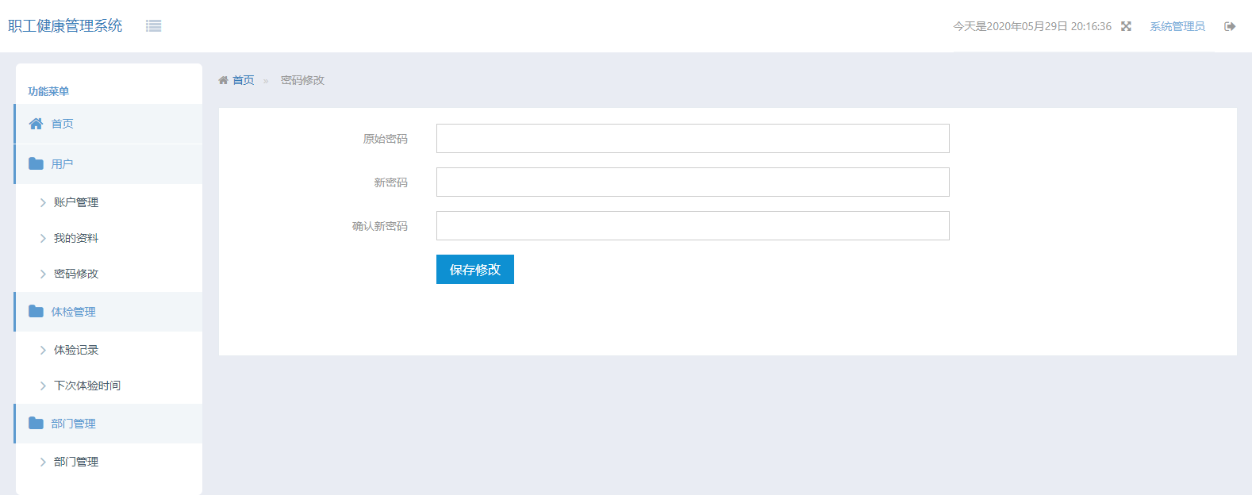Screen dimensions: 1252x495
Task: Collapse the 体检管理 menu group
Action: click(x=109, y=312)
